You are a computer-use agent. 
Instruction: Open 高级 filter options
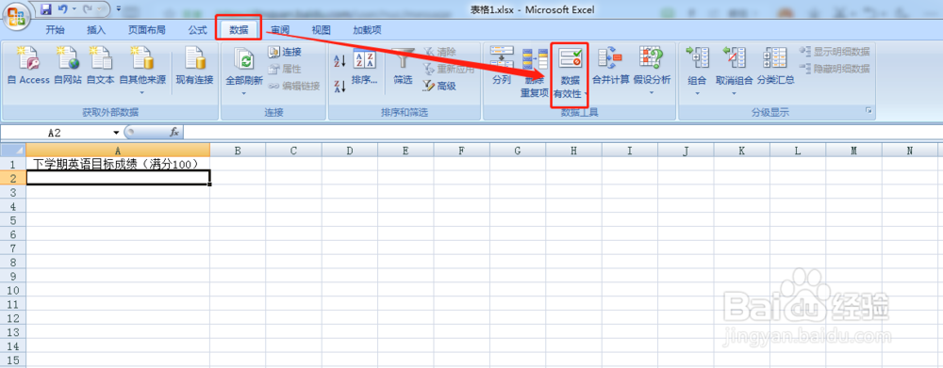click(439, 86)
